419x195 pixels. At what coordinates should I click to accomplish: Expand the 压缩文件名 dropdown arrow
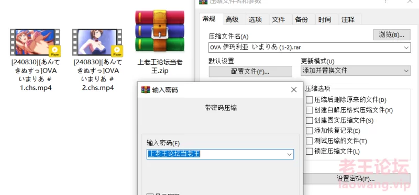[x=406, y=48]
